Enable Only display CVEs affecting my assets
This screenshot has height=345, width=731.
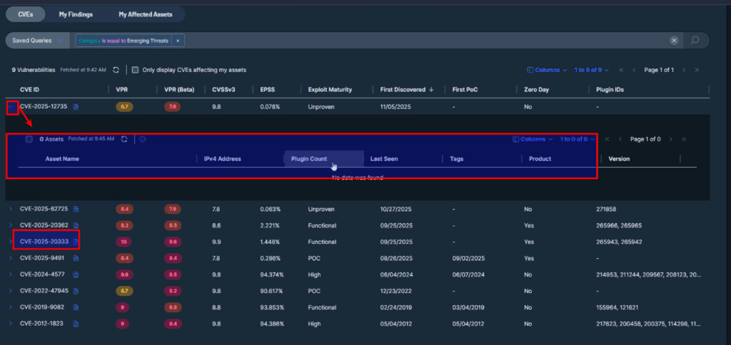coord(135,70)
